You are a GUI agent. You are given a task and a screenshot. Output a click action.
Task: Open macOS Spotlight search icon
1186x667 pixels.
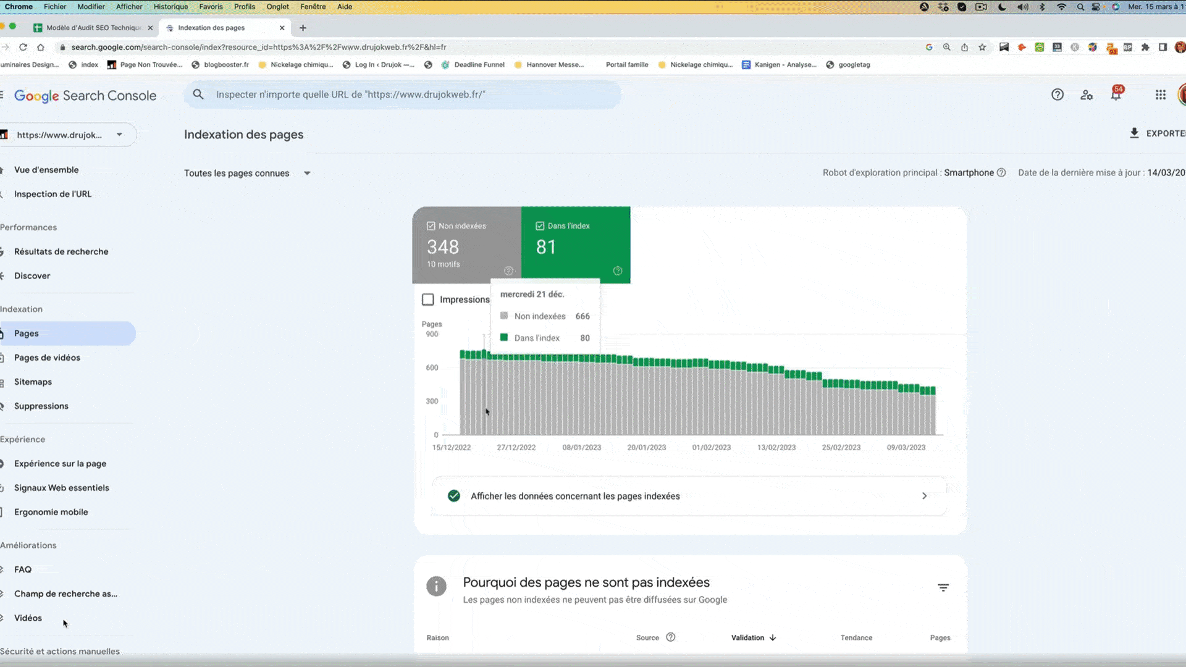1080,7
